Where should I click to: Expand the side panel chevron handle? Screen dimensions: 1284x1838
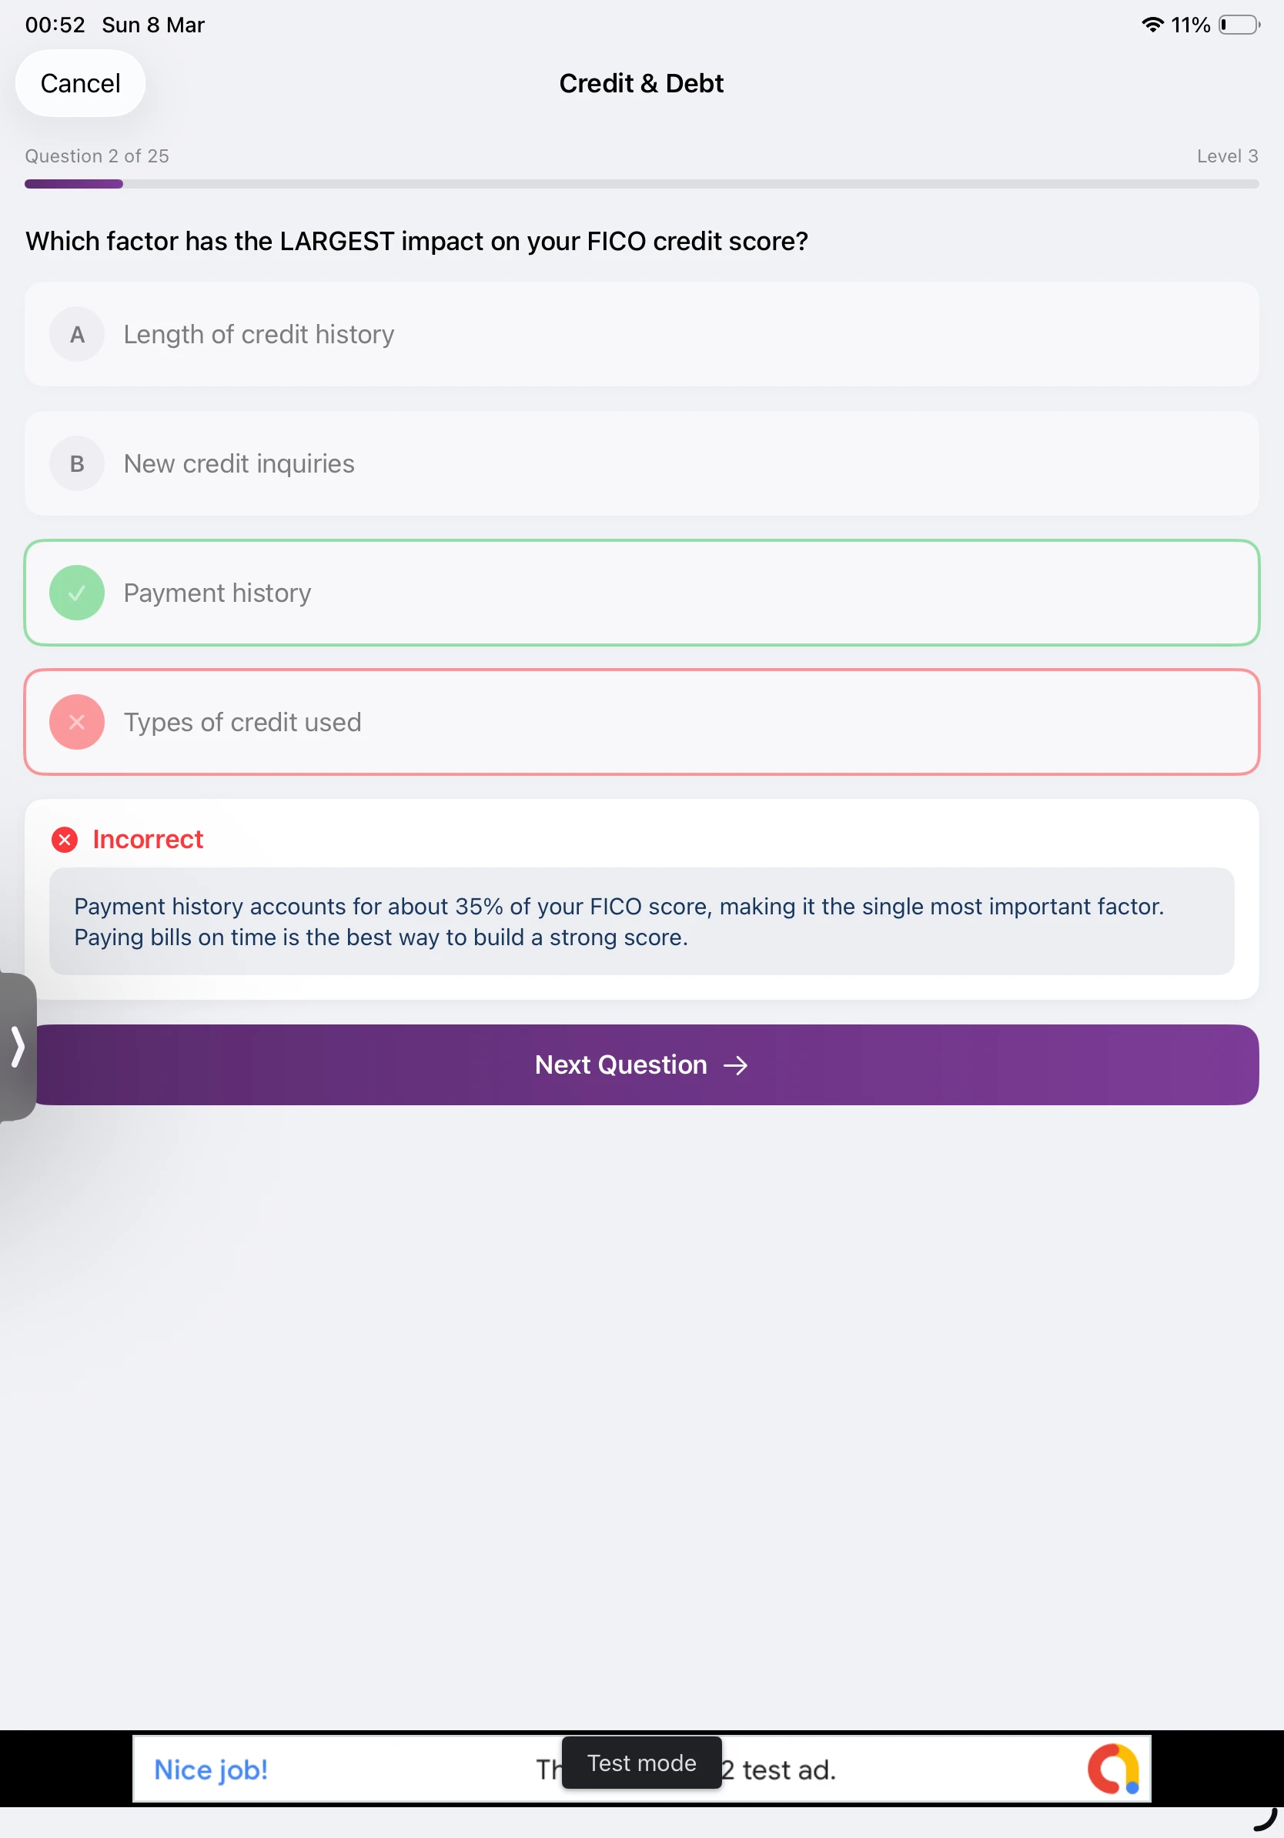coord(18,1047)
